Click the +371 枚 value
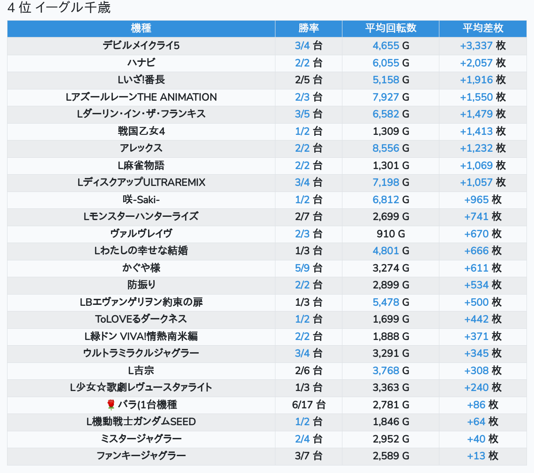The width and height of the screenshot is (534, 473). pyautogui.click(x=482, y=336)
